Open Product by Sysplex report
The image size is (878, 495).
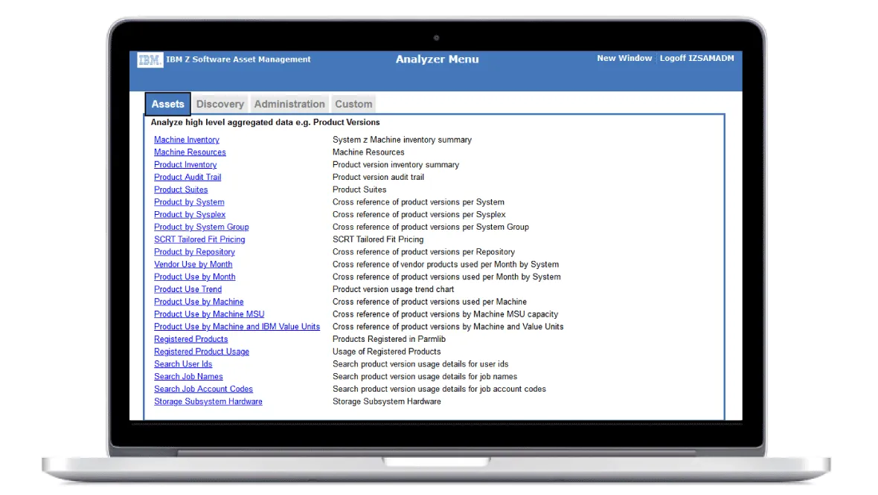coord(190,214)
